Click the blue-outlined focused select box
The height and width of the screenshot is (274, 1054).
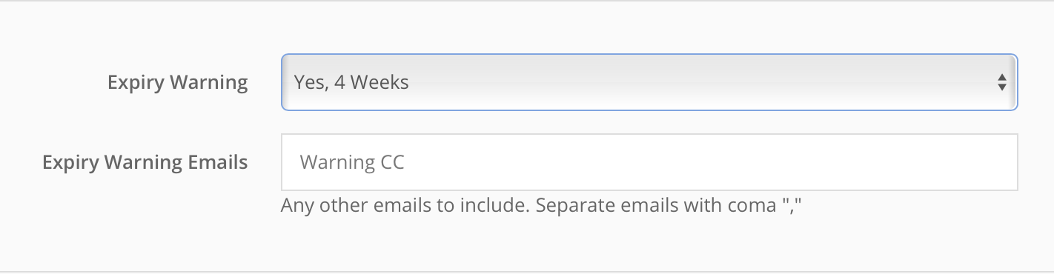[x=649, y=82]
